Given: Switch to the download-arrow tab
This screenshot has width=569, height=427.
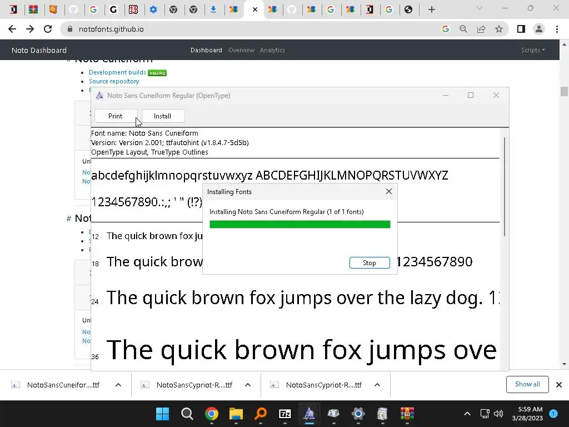Looking at the screenshot, I should (213, 9).
